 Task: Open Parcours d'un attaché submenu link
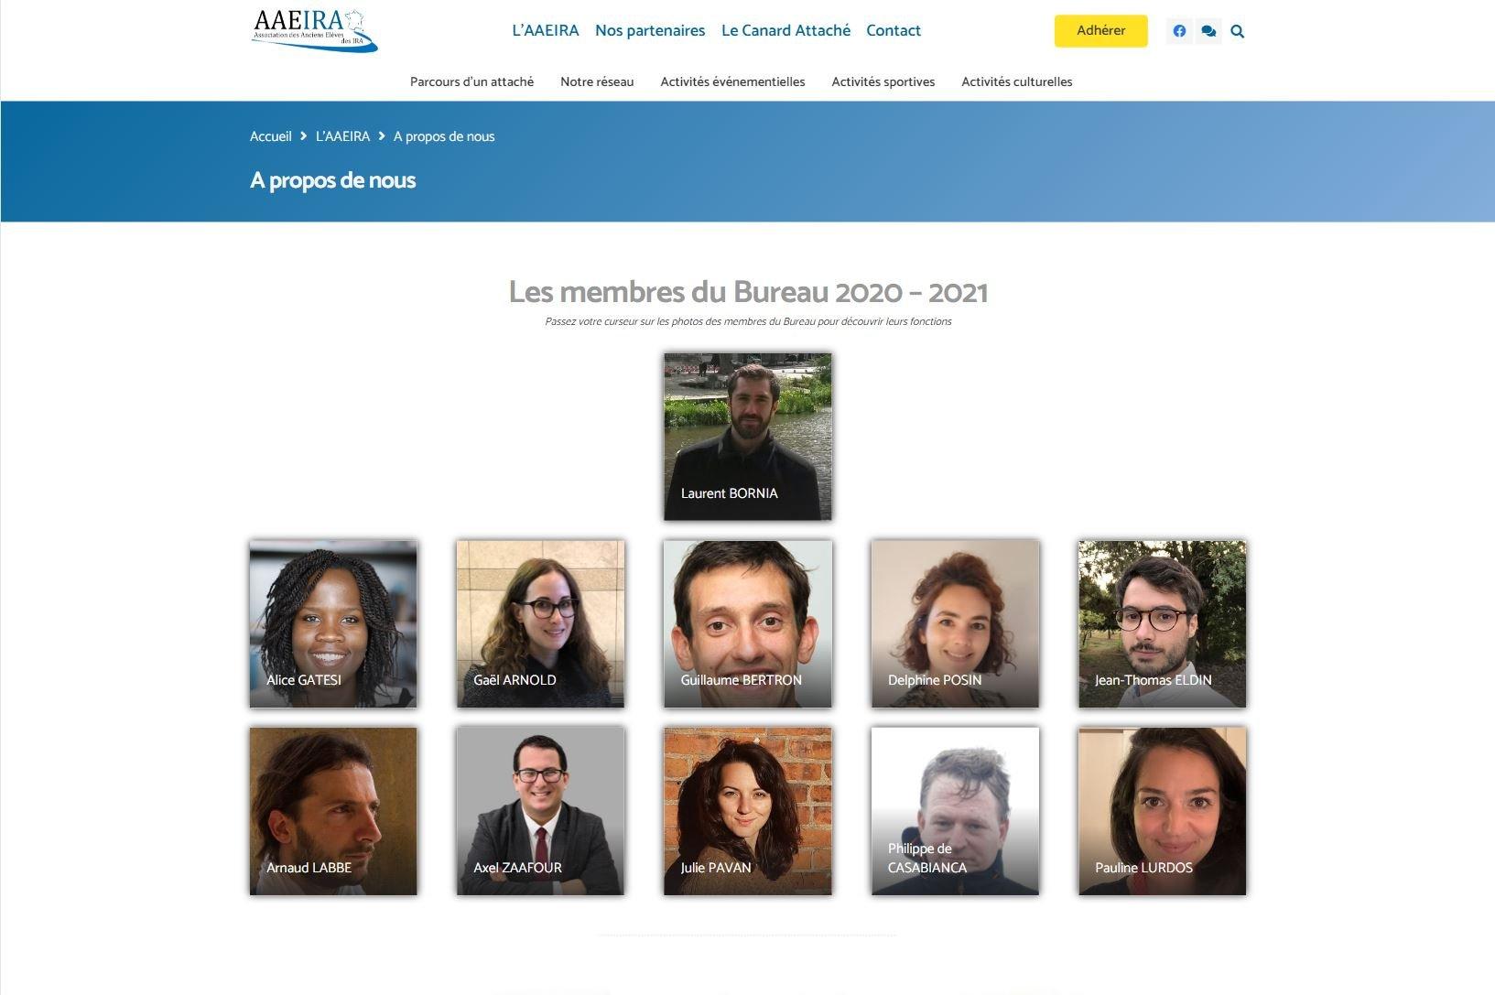pyautogui.click(x=471, y=81)
